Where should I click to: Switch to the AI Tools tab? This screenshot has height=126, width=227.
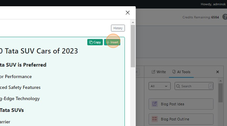(x=181, y=72)
